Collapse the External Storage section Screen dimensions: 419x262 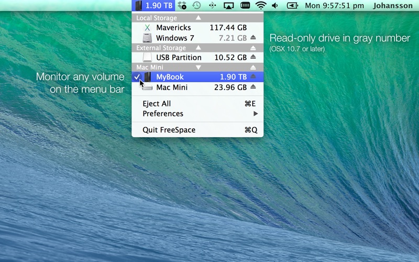[199, 48]
